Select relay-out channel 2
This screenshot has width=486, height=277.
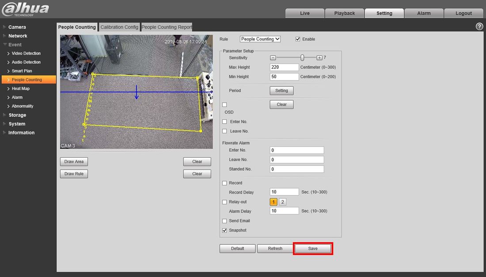[x=283, y=202]
